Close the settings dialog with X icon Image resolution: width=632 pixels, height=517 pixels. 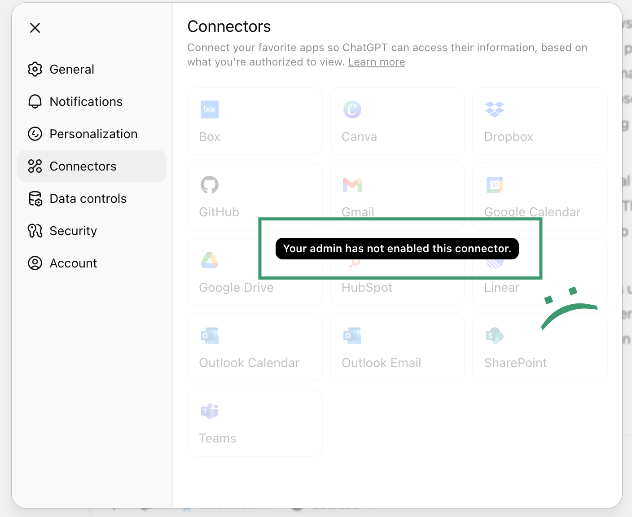[x=35, y=28]
